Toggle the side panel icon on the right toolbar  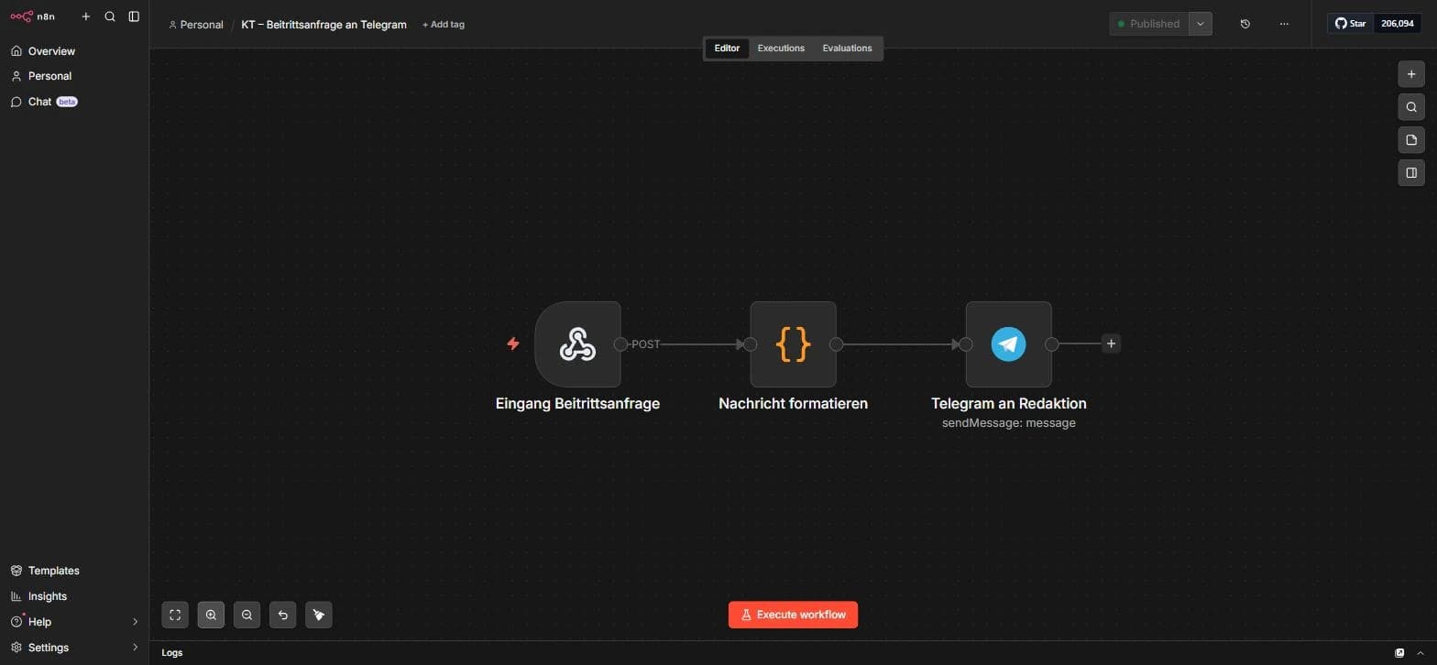click(x=1411, y=172)
